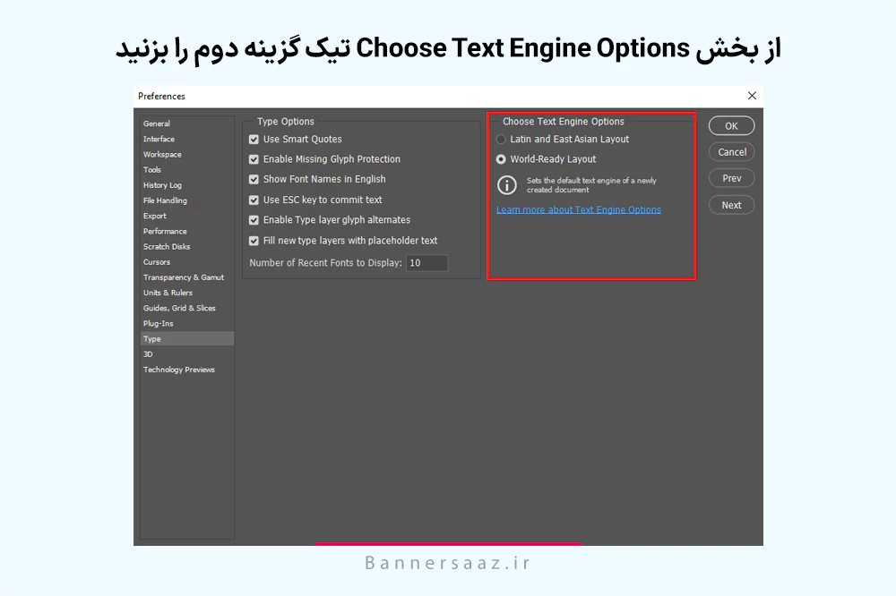896x596 pixels.
Task: Open Transparency & Gamut settings
Action: (184, 277)
